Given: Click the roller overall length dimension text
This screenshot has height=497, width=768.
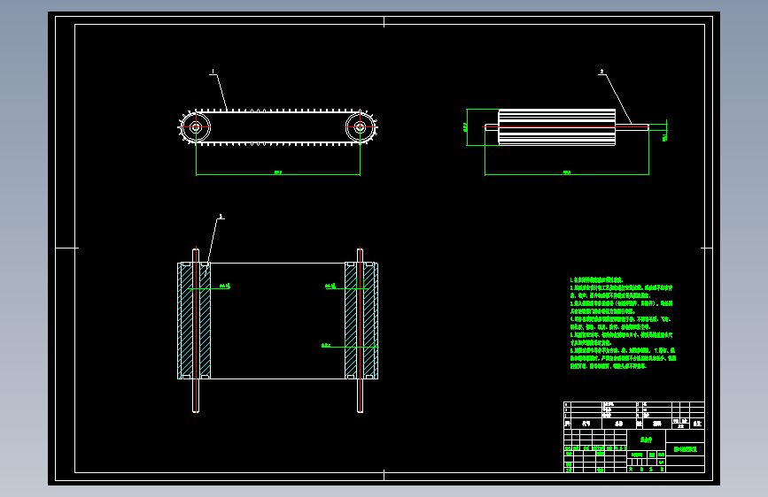Looking at the screenshot, I should click(567, 172).
